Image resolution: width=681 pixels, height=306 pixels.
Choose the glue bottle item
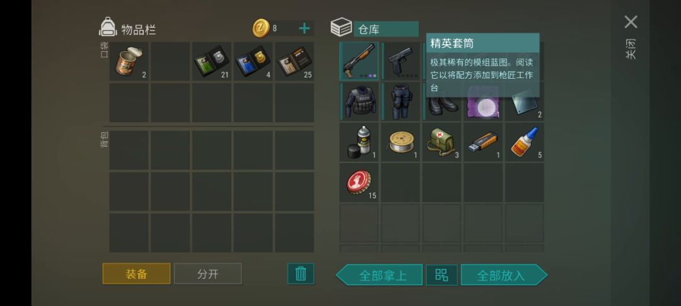[x=525, y=142]
